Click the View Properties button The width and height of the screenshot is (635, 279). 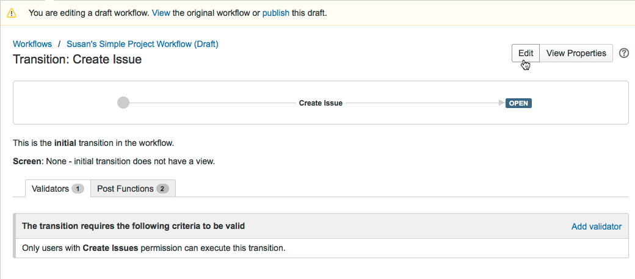[x=576, y=53]
